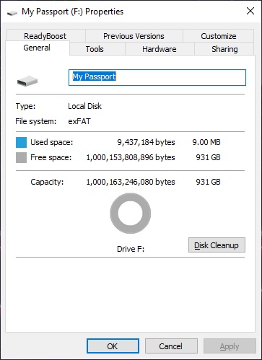
Task: Open the Hardware tab
Action: coord(160,49)
